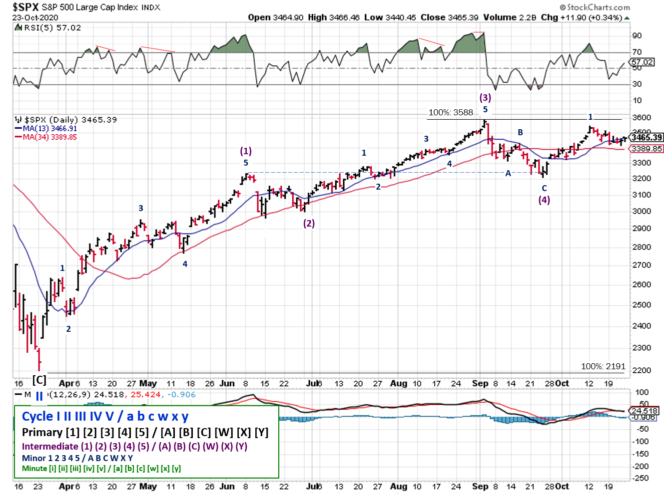Click the Cycle row in wave-degree legend

point(105,416)
